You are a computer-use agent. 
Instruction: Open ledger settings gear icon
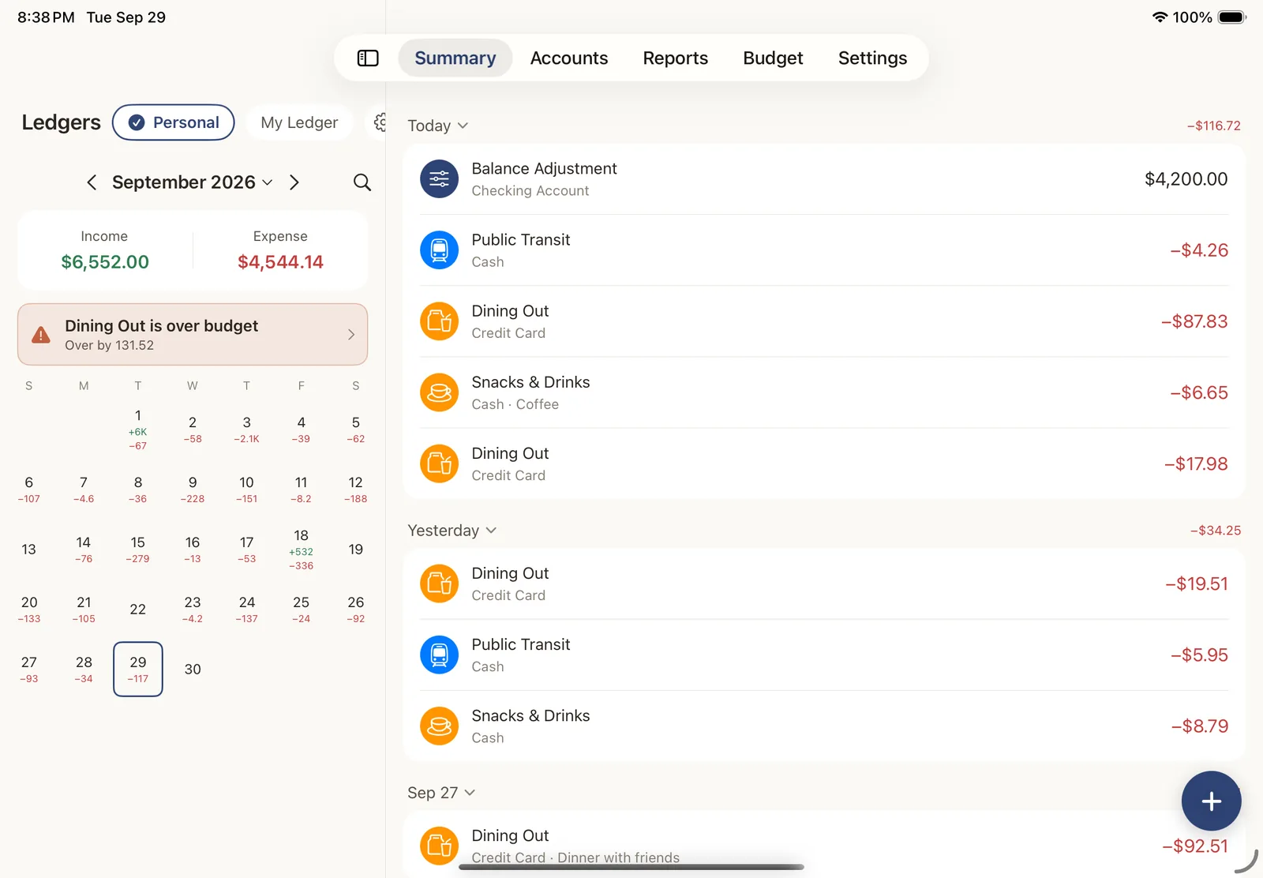click(380, 122)
